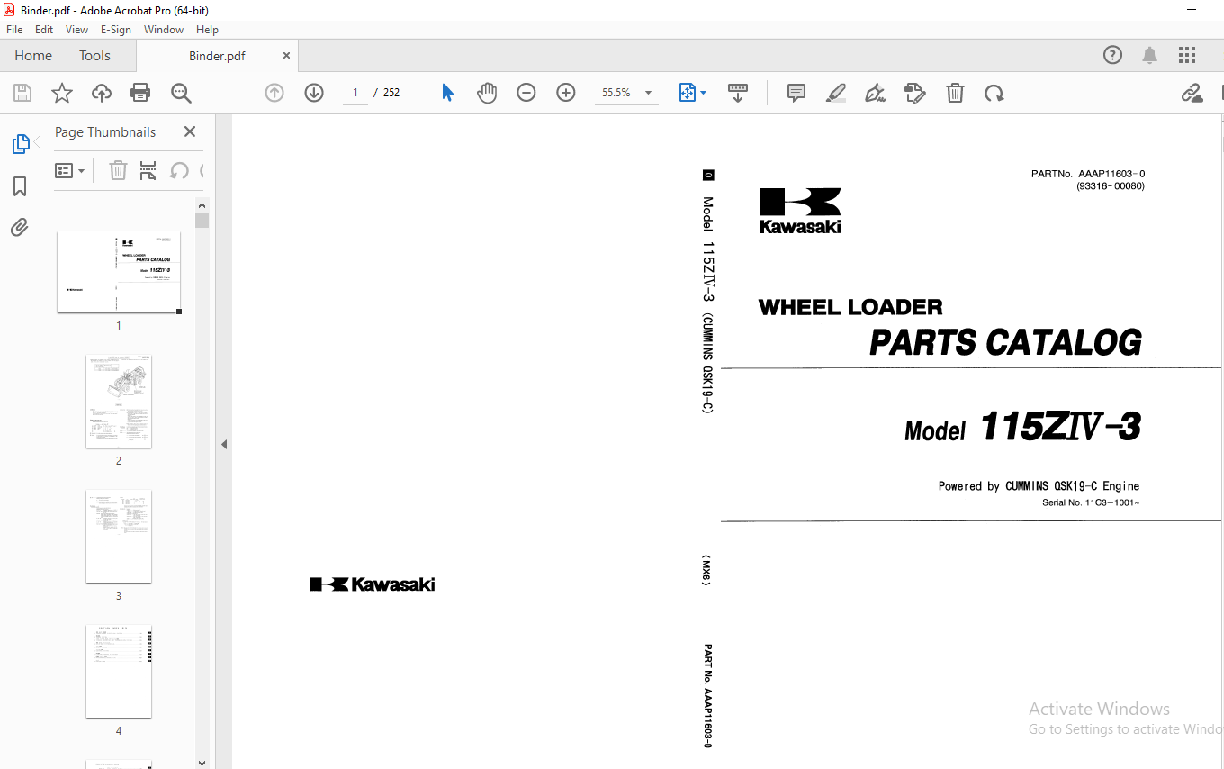Open notifications bell icon

(x=1150, y=55)
